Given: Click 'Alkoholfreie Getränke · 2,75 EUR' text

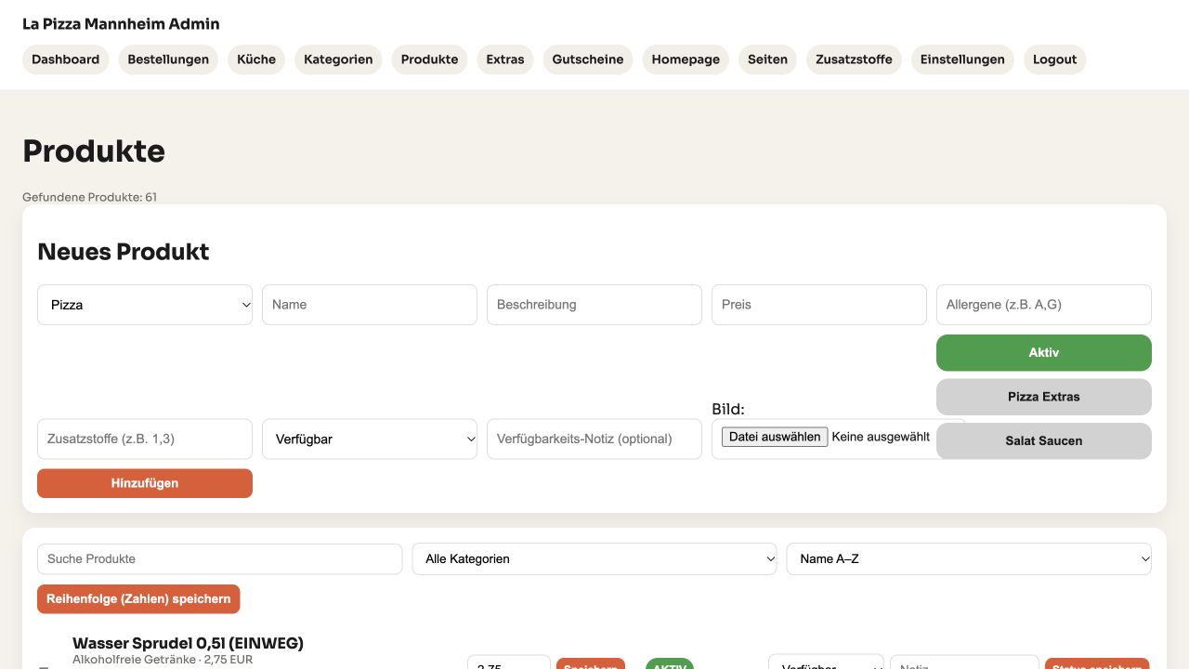Looking at the screenshot, I should 163,660.
